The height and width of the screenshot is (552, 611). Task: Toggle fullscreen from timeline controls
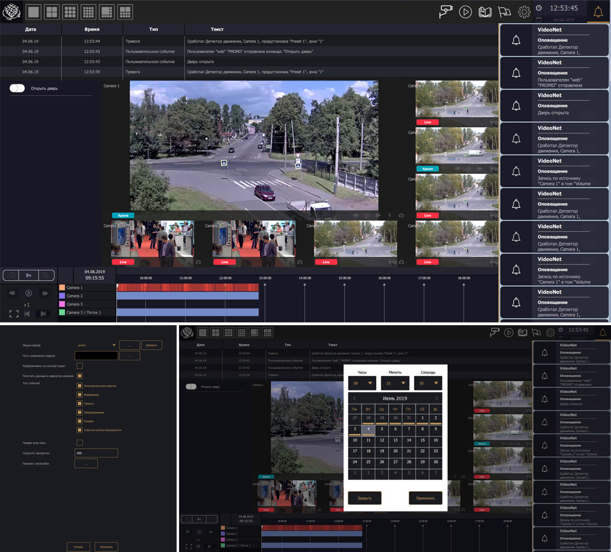click(14, 314)
